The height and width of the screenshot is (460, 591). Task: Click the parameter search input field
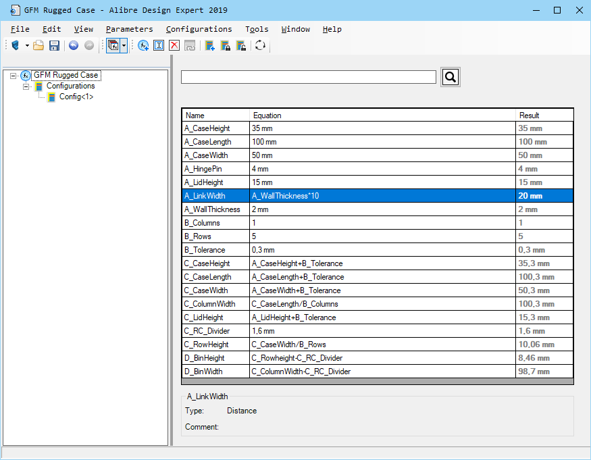(x=308, y=77)
